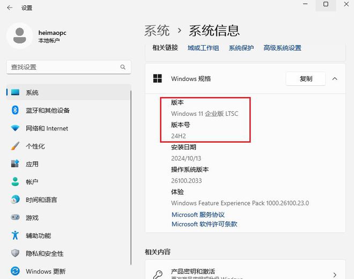Select the System monitor icon

(x=15, y=92)
